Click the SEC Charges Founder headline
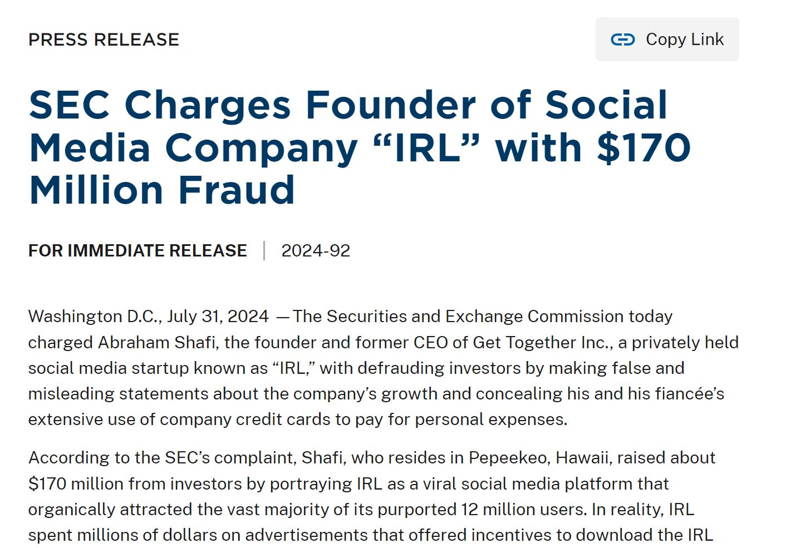 click(348, 105)
